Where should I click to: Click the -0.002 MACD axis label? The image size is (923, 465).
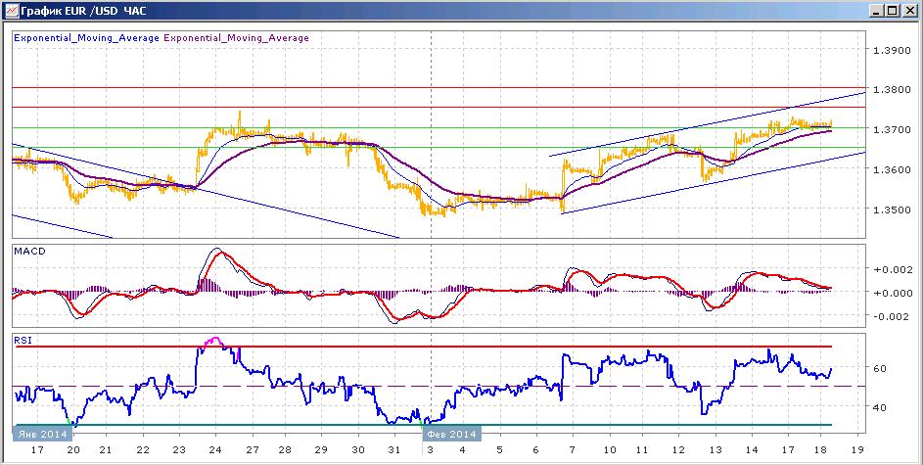click(891, 316)
